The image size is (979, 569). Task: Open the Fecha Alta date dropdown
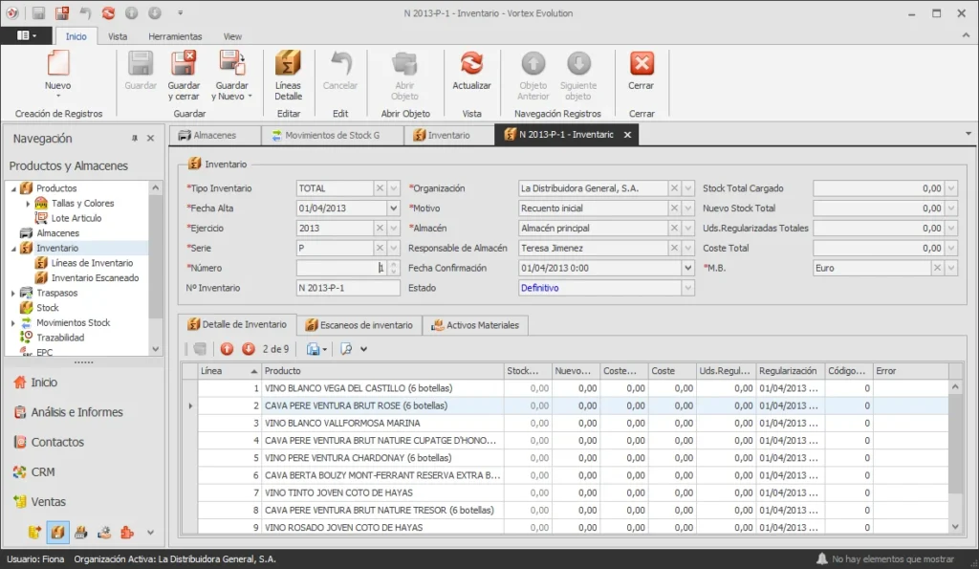click(393, 208)
